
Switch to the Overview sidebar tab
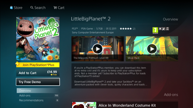click(x=38, y=91)
